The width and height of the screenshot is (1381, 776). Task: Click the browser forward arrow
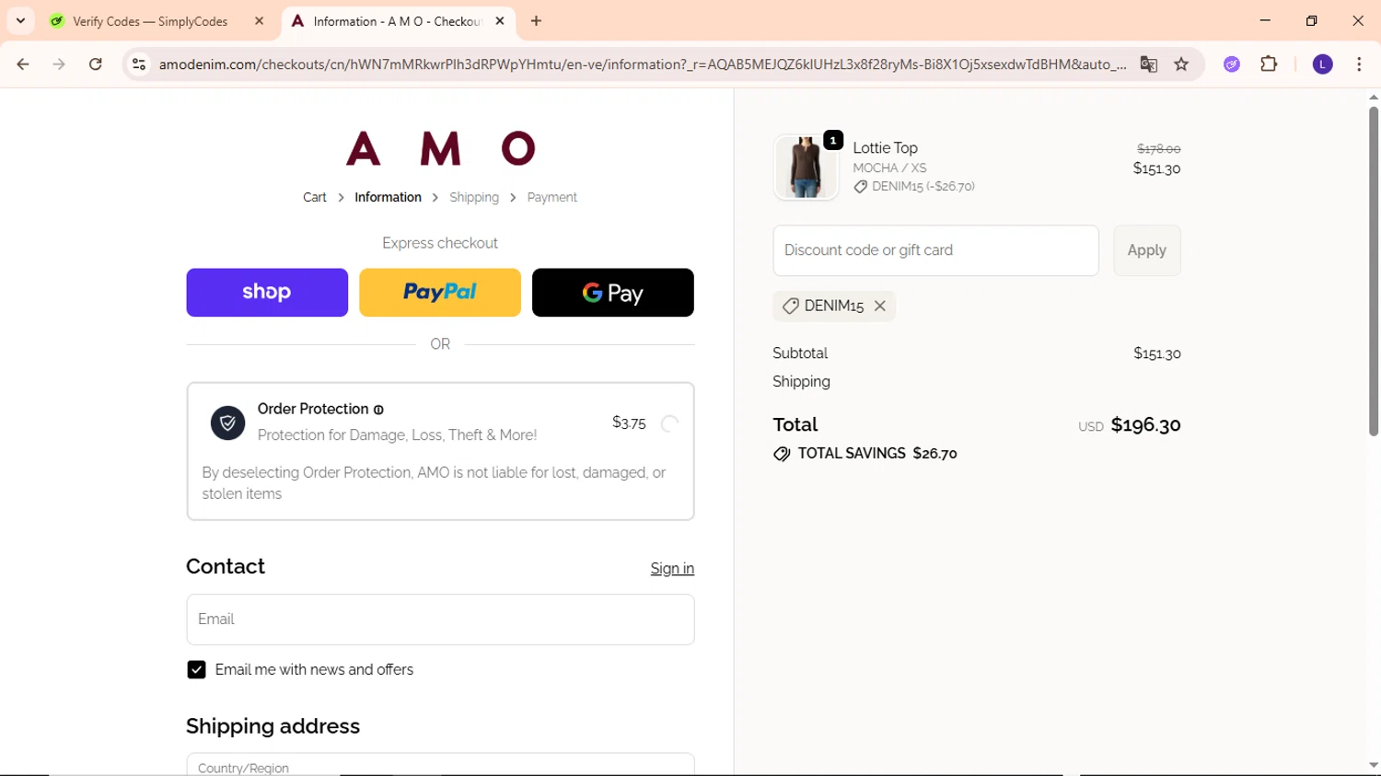(x=59, y=64)
